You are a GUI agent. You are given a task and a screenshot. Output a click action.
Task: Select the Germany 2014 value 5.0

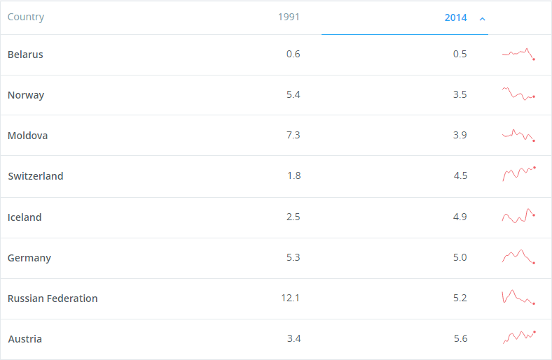[460, 257]
